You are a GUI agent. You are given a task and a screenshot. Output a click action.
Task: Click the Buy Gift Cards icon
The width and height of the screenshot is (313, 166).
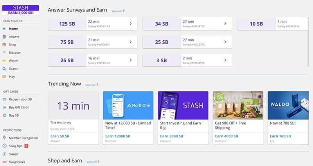pos(4,107)
